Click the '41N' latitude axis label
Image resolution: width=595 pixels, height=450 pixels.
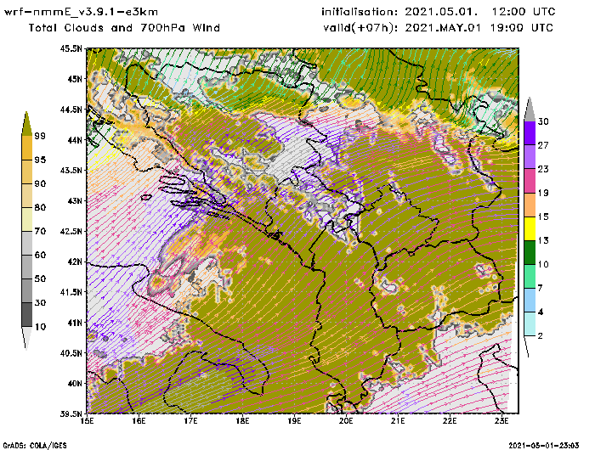click(x=75, y=323)
